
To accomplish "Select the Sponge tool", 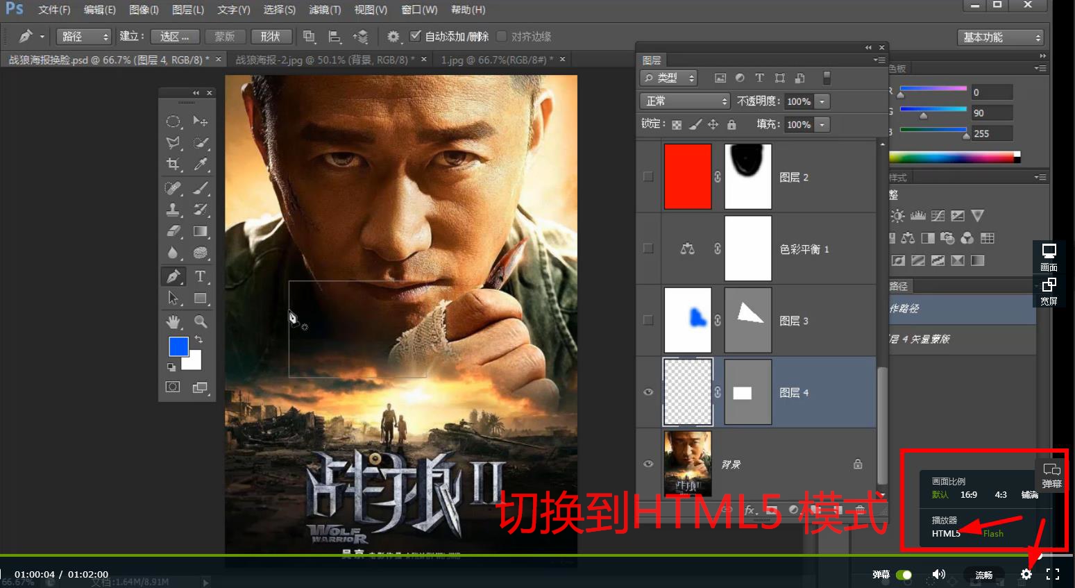I will (x=201, y=253).
